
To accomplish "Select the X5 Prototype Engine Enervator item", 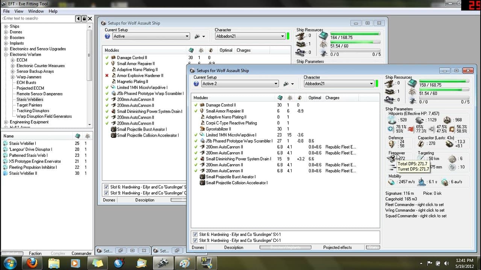I will coord(35,161).
